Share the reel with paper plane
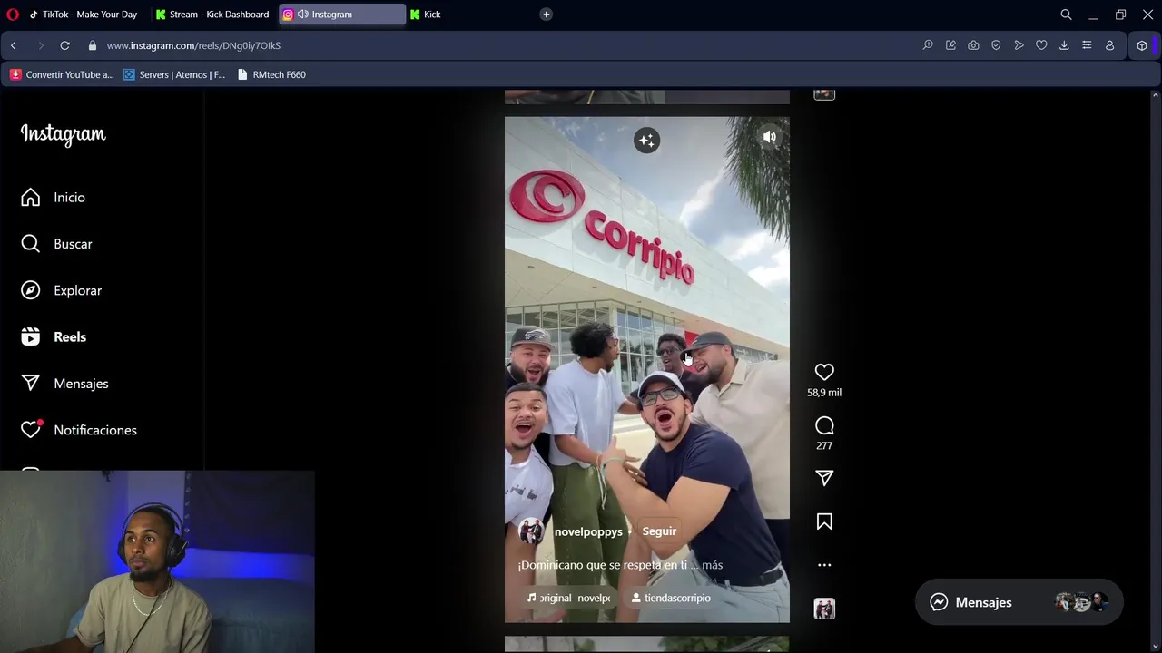This screenshot has width=1162, height=653. (x=824, y=478)
